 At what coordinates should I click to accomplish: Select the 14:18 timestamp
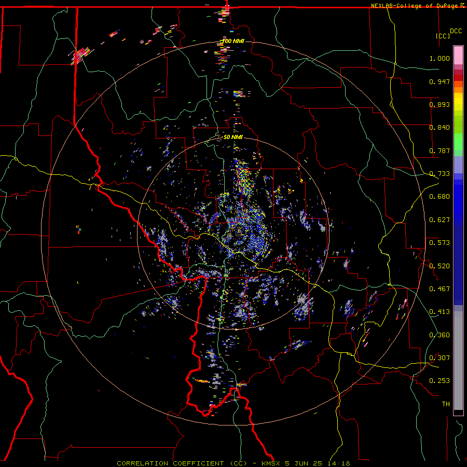[339, 463]
